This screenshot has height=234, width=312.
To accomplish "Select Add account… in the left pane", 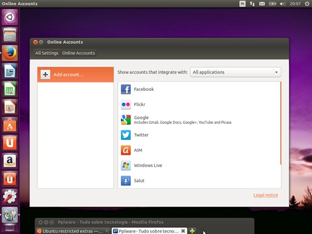I will pyautogui.click(x=75, y=75).
